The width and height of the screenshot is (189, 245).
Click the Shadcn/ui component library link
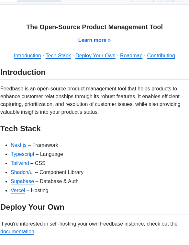click(x=22, y=172)
